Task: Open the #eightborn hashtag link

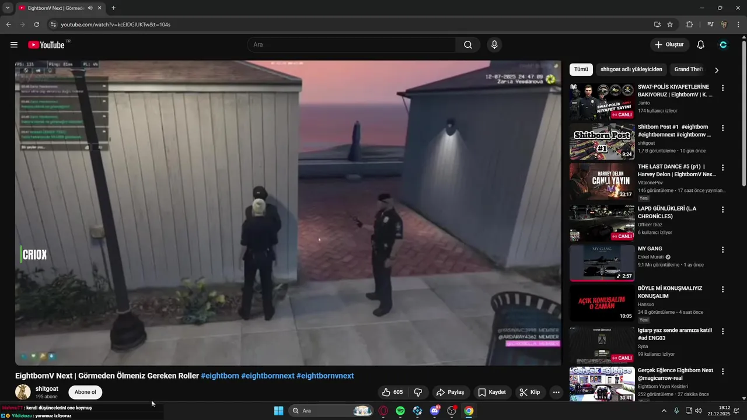Action: tap(220, 376)
